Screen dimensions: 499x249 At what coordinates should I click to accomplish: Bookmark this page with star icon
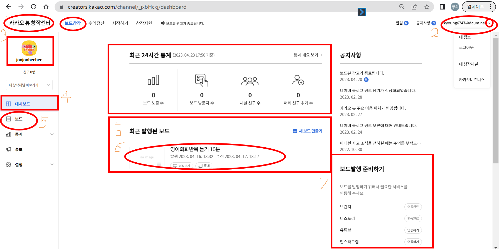pos(427,7)
